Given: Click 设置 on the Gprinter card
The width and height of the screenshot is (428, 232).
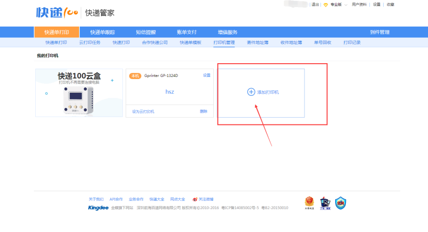Looking at the screenshot, I should (207, 75).
